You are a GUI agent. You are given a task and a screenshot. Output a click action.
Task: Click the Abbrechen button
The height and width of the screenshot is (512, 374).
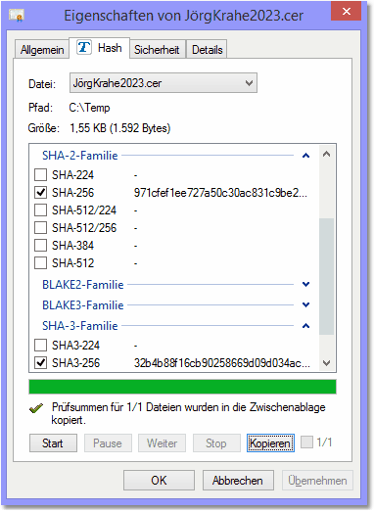[238, 481]
